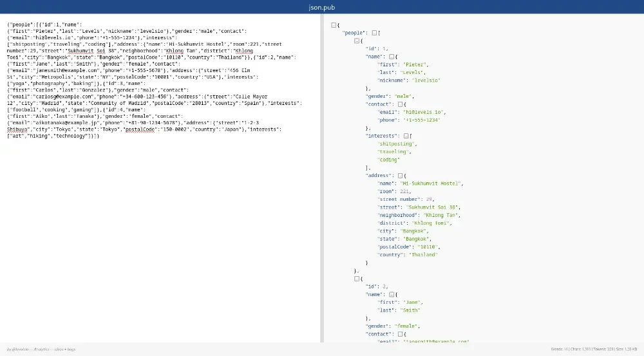Open the analytics link in footer
This screenshot has height=356, width=644.
click(43, 350)
